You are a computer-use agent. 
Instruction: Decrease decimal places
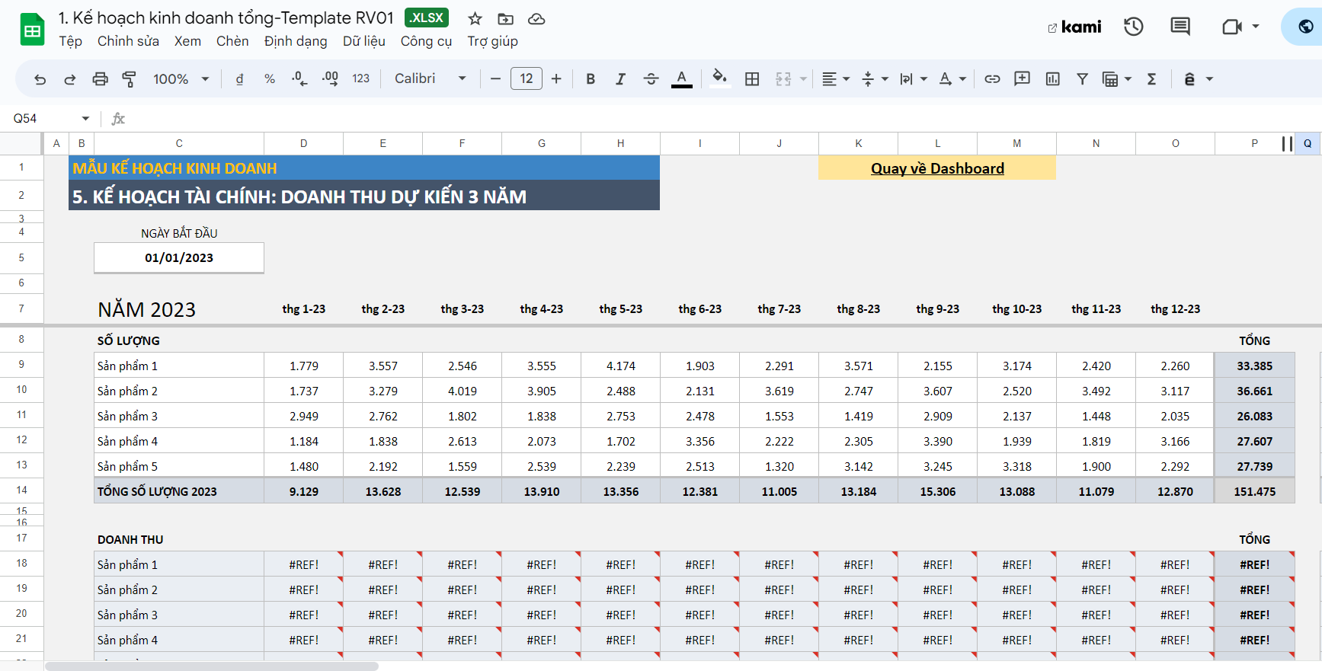click(299, 79)
